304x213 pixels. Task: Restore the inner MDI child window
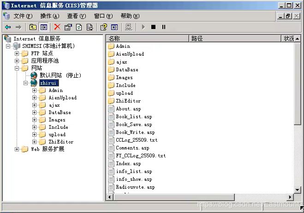(288, 16)
